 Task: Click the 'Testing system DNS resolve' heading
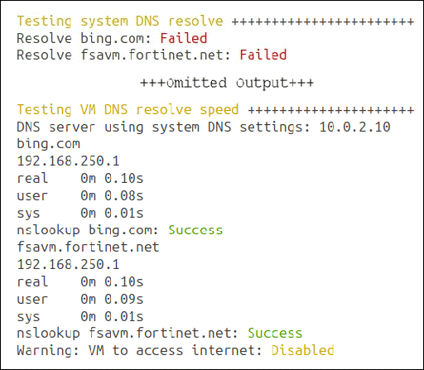[120, 22]
